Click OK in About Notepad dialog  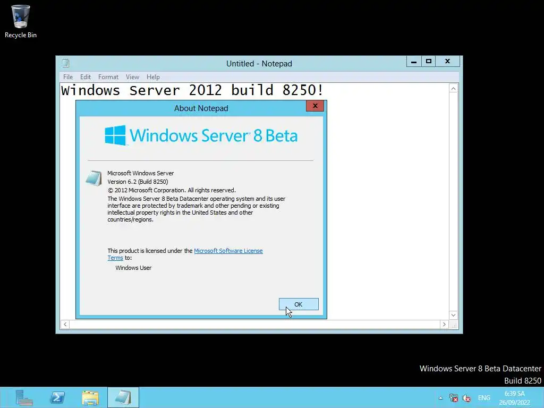pos(299,304)
